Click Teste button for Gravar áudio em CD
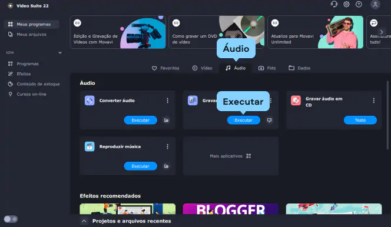The width and height of the screenshot is (391, 227). 360,120
